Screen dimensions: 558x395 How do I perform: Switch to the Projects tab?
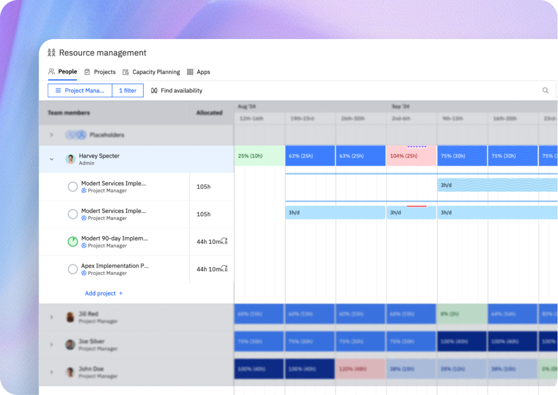pyautogui.click(x=100, y=72)
